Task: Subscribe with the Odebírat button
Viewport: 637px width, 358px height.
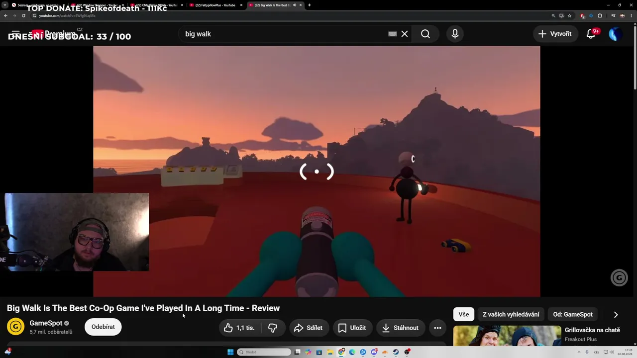Action: point(103,327)
